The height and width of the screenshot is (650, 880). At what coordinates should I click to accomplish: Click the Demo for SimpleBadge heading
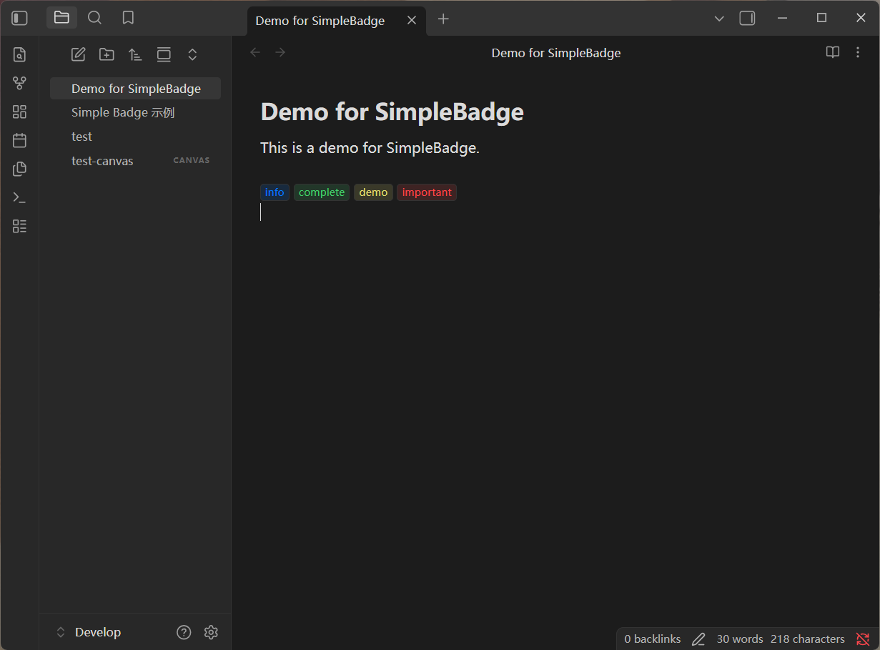[392, 112]
